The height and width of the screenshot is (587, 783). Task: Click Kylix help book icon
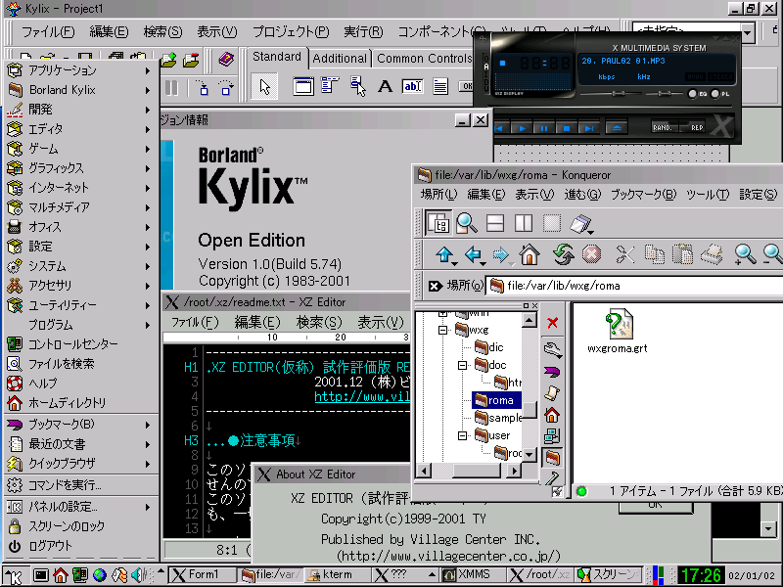(226, 60)
